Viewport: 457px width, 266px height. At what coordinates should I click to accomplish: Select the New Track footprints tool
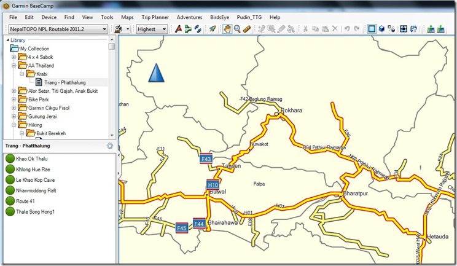click(x=198, y=29)
